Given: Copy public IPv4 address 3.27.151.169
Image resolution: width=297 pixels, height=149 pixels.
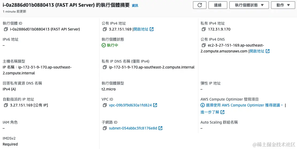Looking at the screenshot, I should pos(105,29).
